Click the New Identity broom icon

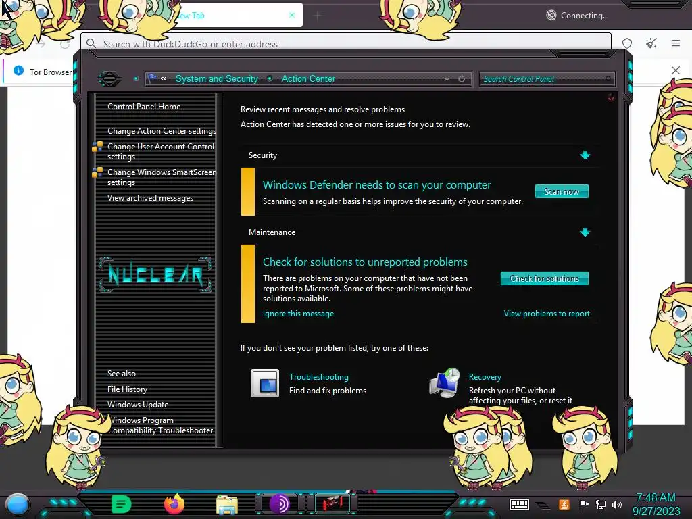click(x=651, y=43)
